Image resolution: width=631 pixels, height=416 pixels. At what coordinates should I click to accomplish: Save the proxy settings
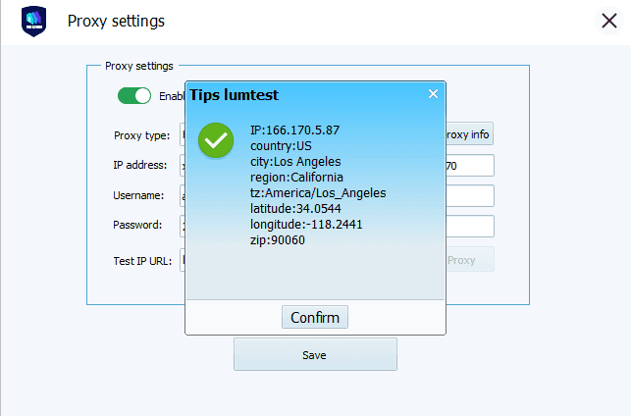(x=314, y=354)
